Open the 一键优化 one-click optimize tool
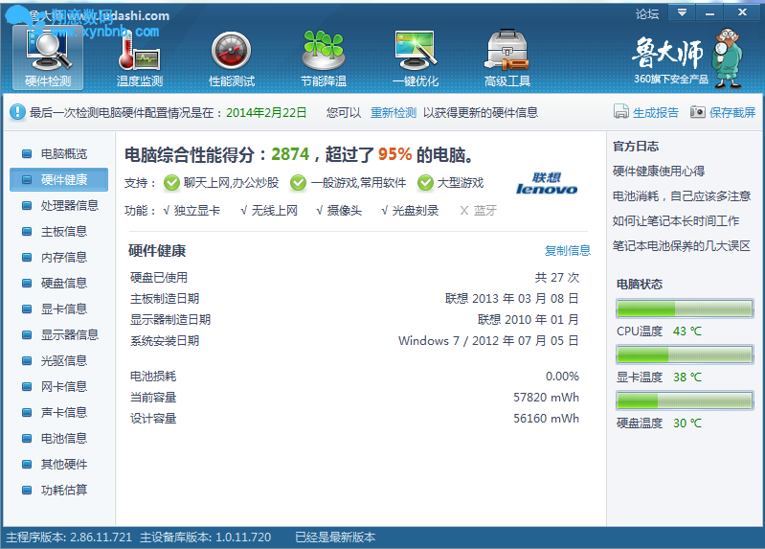The height and width of the screenshot is (549, 765). [x=416, y=57]
